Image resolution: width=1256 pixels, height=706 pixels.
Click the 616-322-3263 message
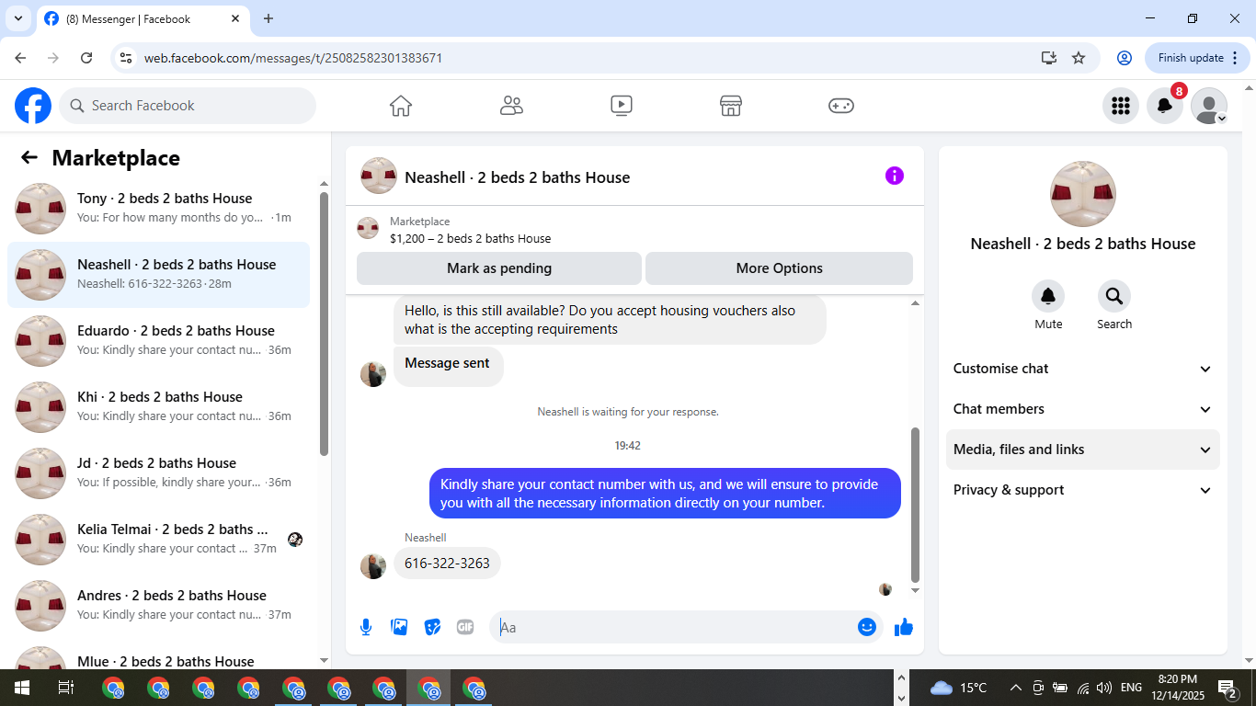(x=447, y=564)
